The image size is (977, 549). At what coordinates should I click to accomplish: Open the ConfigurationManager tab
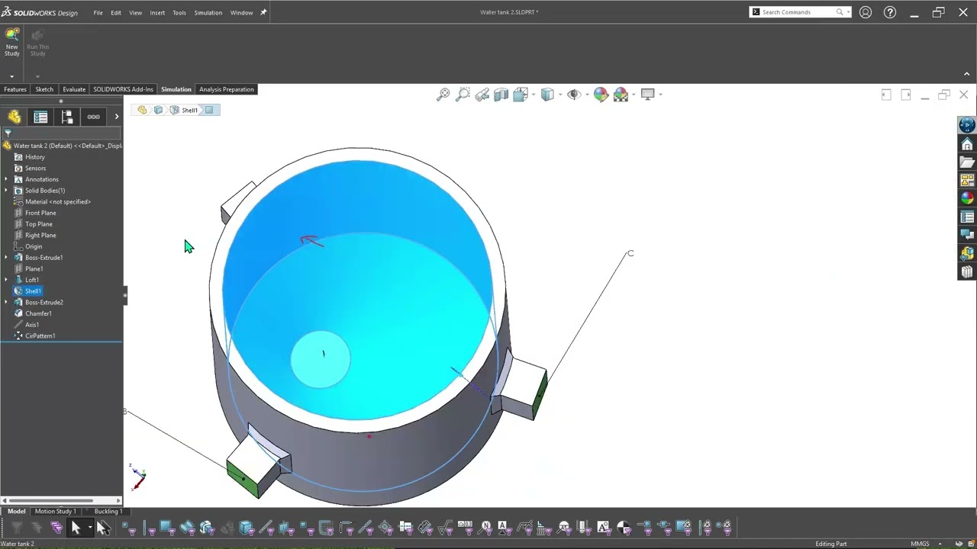tap(67, 117)
